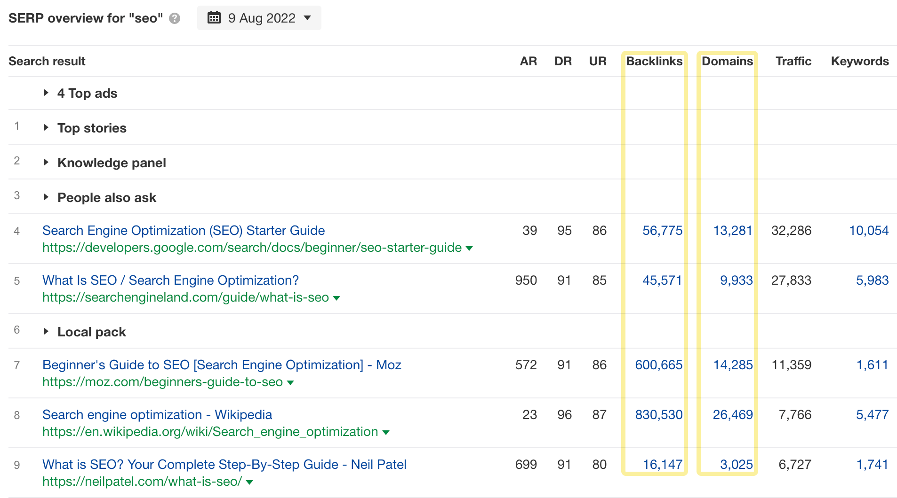Expand the People also ask section
The height and width of the screenshot is (498, 897).
point(46,197)
